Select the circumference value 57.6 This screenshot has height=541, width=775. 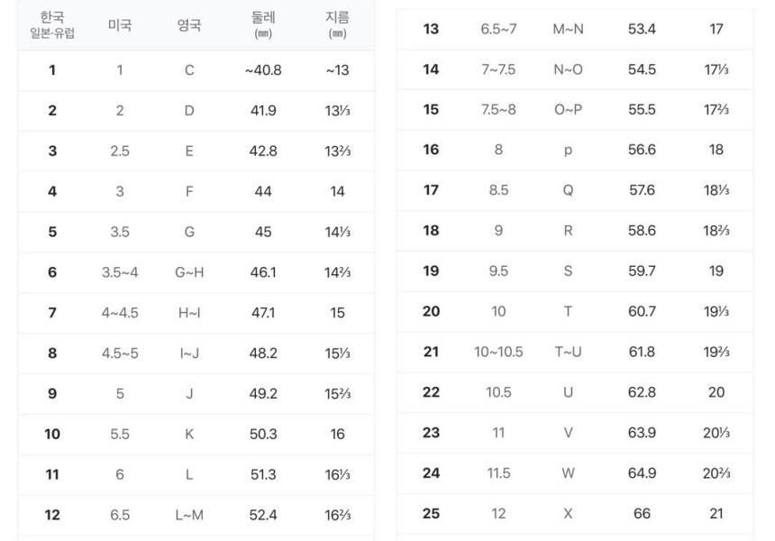coord(642,190)
